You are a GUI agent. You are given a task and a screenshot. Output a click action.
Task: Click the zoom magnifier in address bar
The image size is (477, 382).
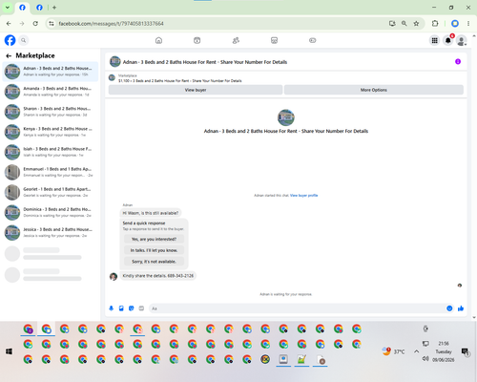click(404, 24)
